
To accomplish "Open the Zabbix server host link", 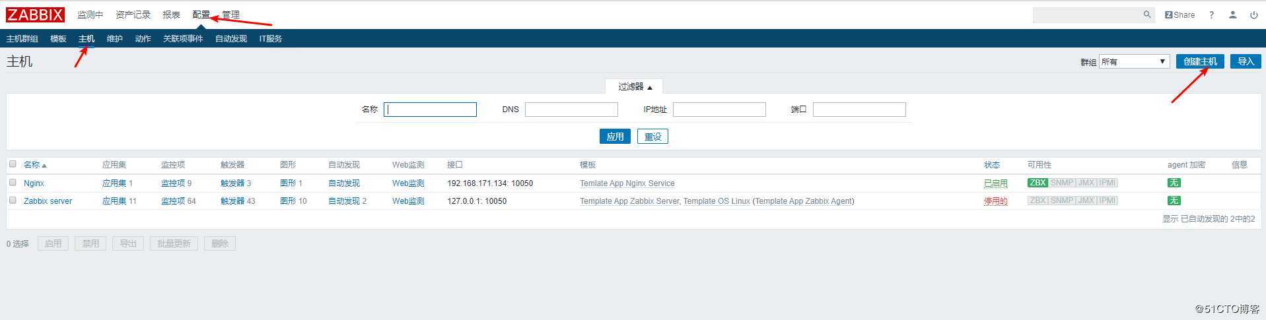I will (x=48, y=201).
